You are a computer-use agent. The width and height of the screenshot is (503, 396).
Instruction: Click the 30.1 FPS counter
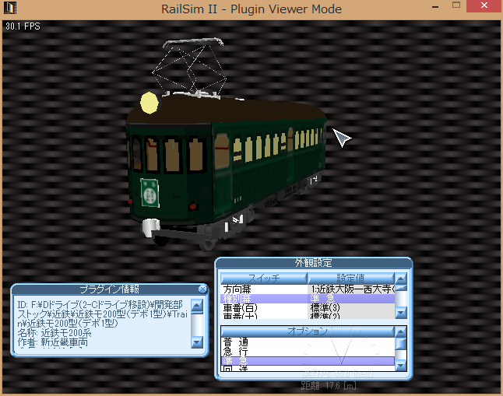(23, 26)
